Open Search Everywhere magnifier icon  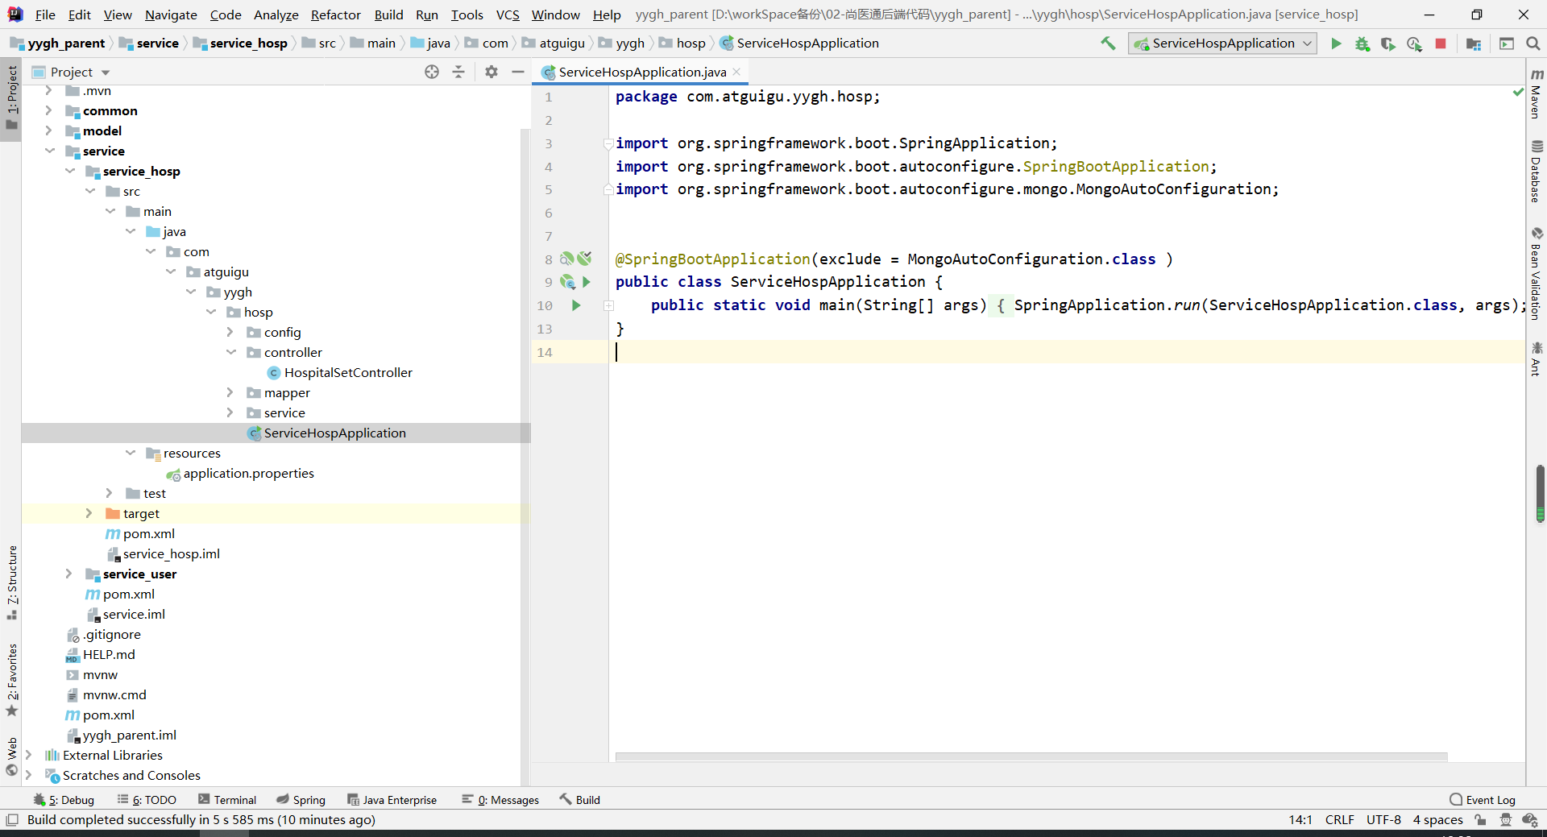tap(1532, 44)
